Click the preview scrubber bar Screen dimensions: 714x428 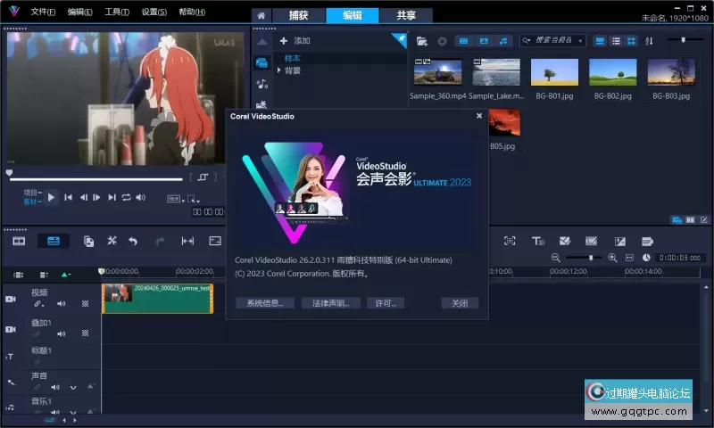point(95,179)
